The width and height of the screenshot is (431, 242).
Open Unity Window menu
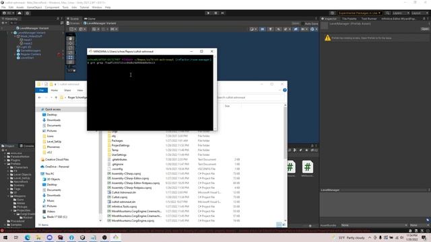point(97,7)
